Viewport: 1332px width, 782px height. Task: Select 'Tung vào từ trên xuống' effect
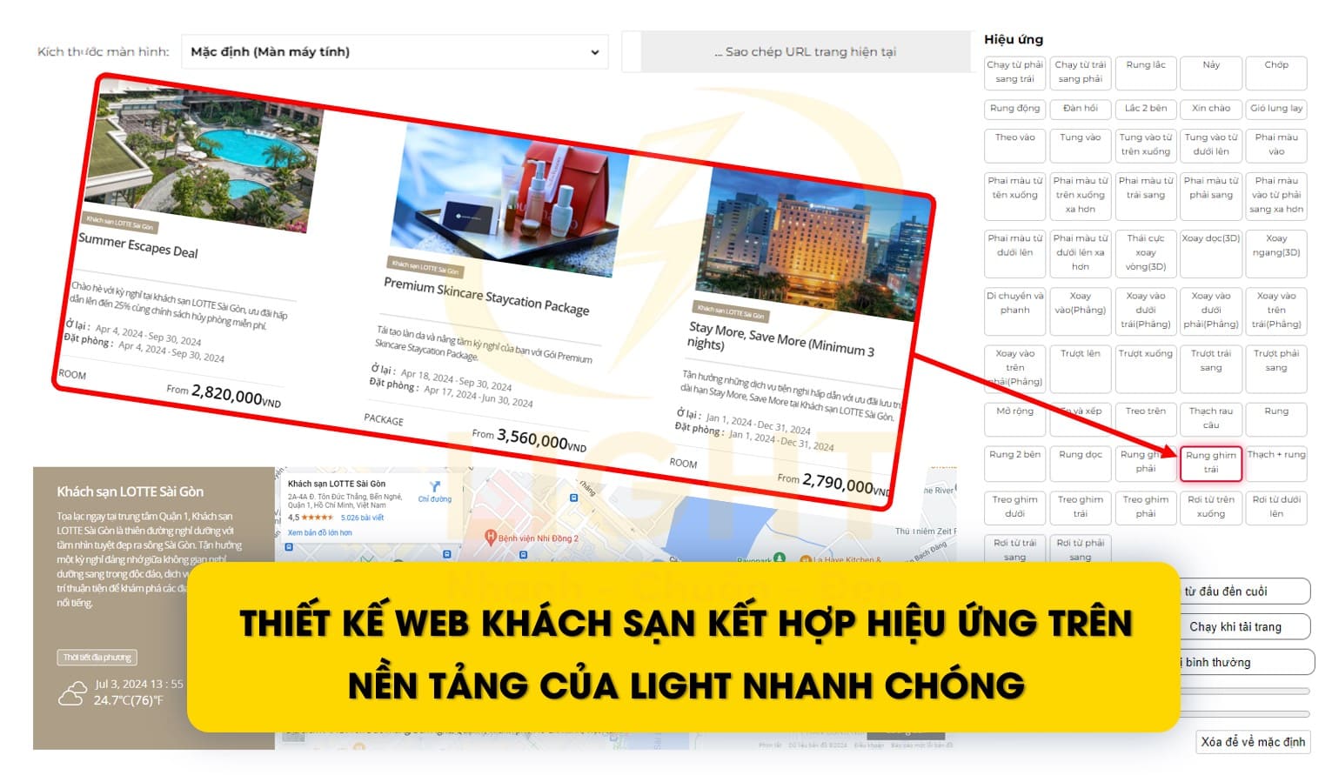click(x=1145, y=145)
